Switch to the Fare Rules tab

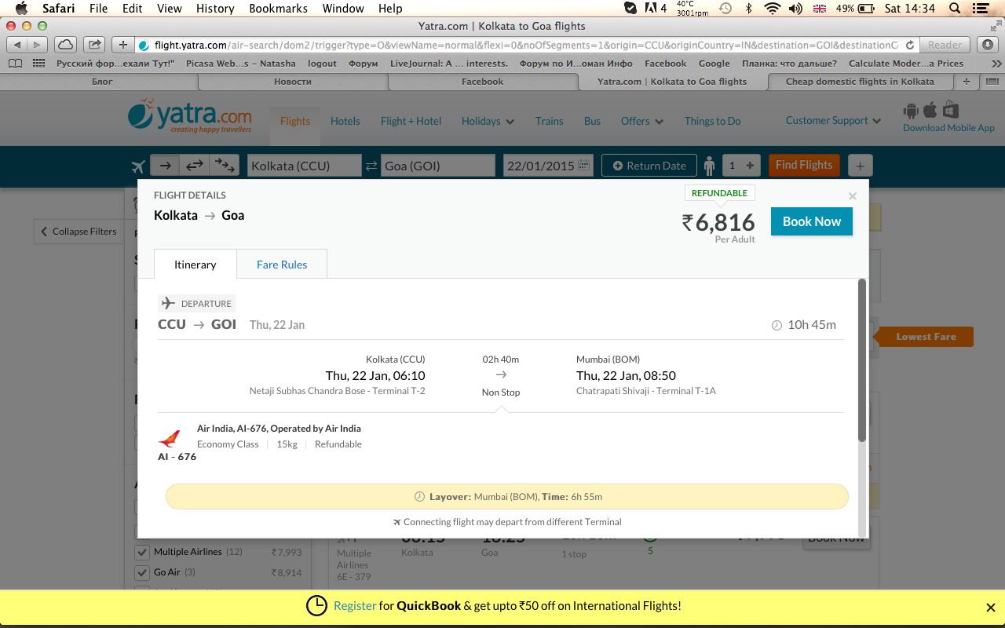[x=282, y=265]
